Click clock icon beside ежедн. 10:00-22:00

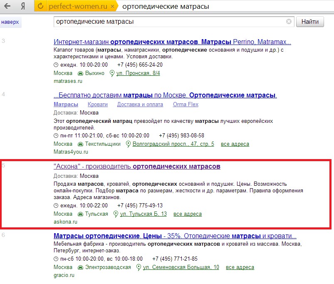(x=56, y=206)
